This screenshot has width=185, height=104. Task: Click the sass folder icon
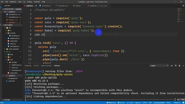pos(8,60)
